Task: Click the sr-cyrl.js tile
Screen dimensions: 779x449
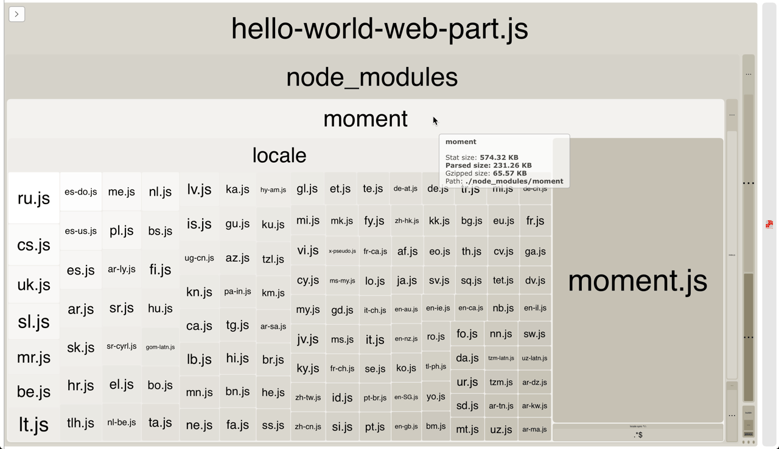Action: pyautogui.click(x=122, y=346)
